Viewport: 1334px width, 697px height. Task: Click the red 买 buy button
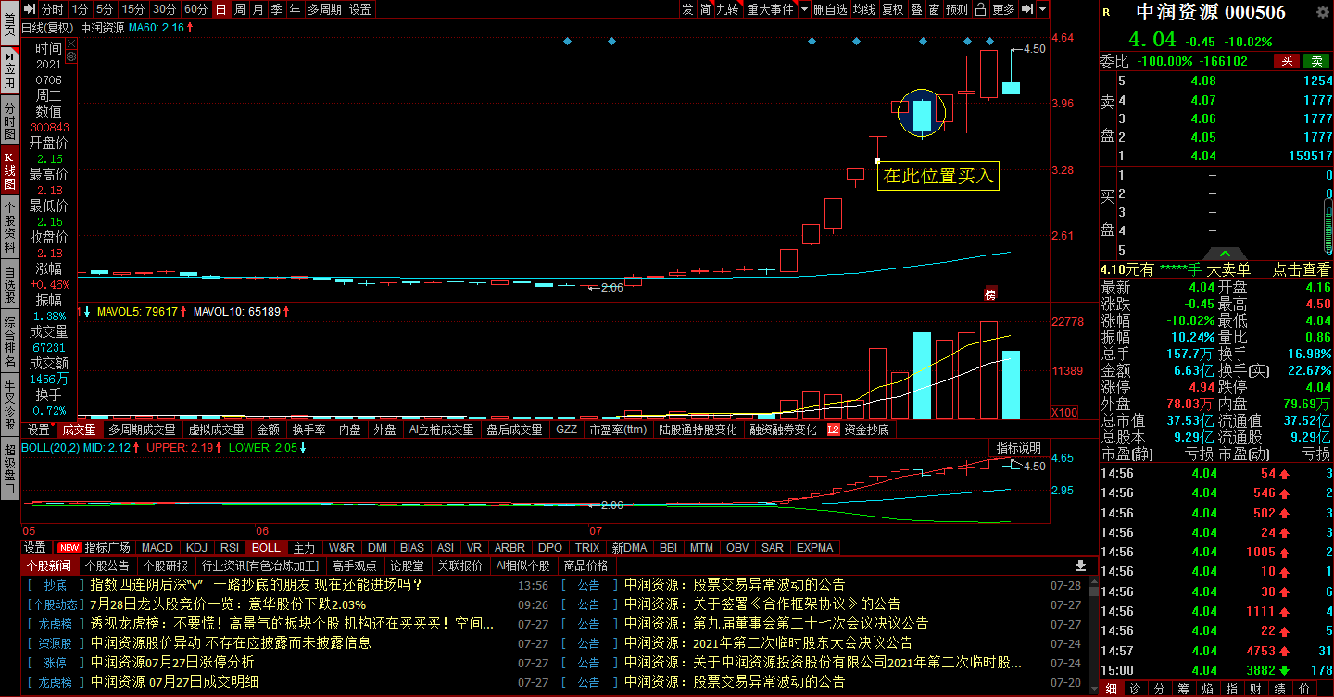[x=1286, y=61]
